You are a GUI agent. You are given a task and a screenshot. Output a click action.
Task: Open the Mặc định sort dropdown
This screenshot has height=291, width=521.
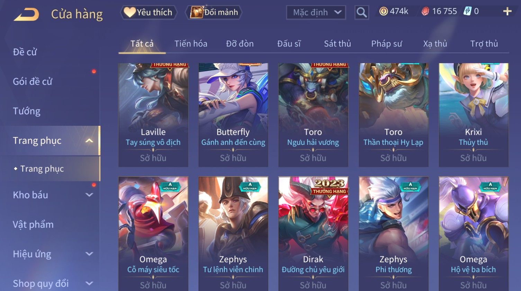point(316,12)
